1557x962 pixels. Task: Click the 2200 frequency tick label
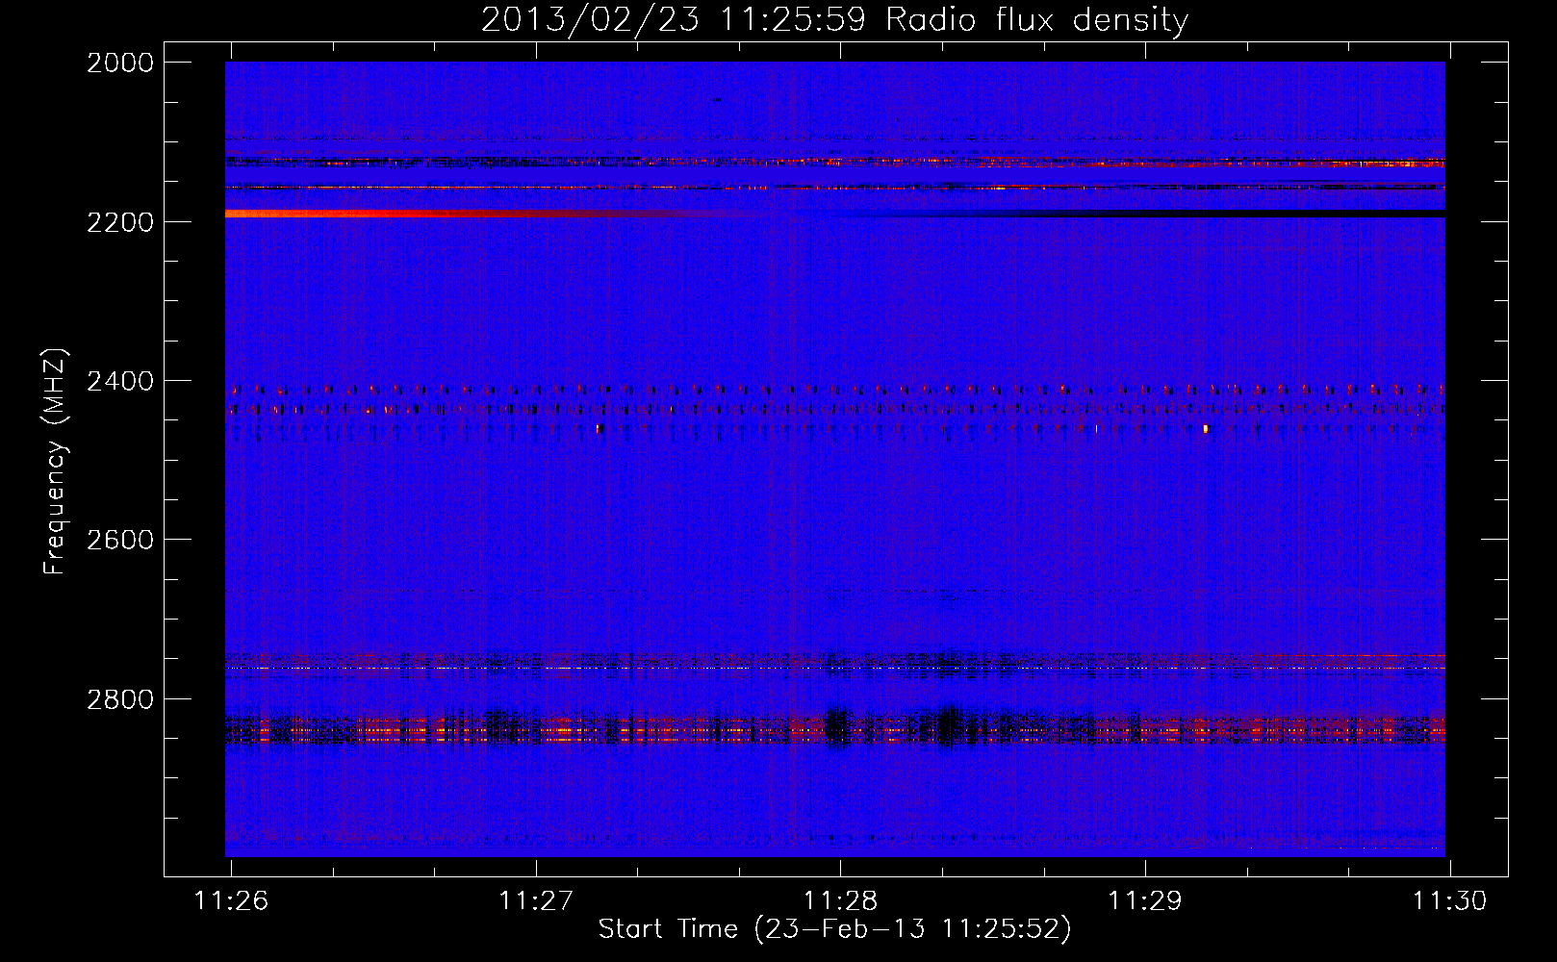tap(120, 222)
